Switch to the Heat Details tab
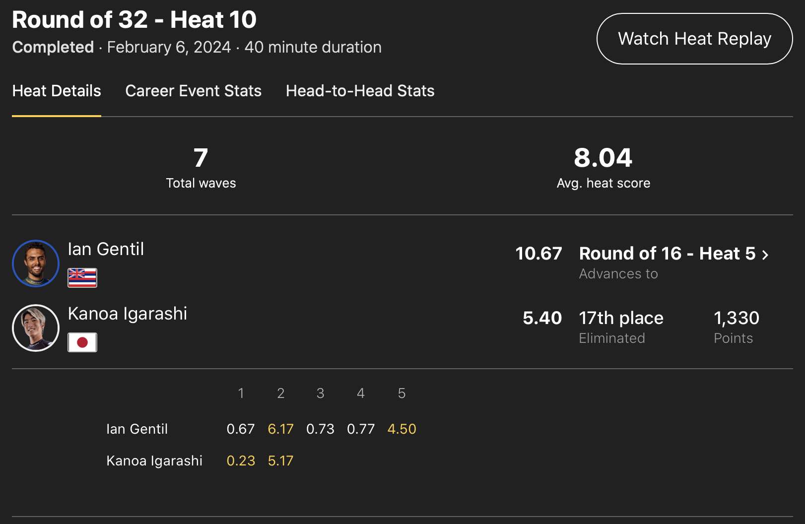The image size is (805, 524). [57, 91]
